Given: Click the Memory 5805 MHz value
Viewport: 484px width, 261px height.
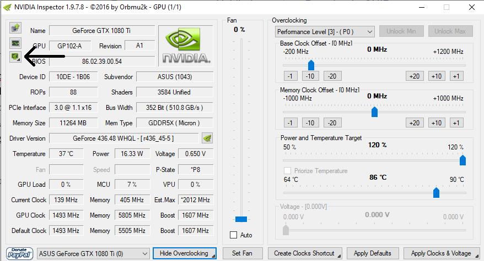Looking at the screenshot, I should point(132,215).
